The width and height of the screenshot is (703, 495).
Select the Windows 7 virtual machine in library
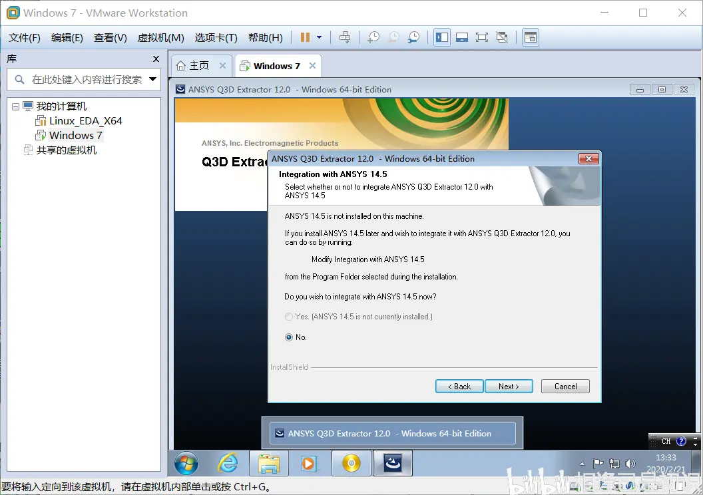coord(75,135)
